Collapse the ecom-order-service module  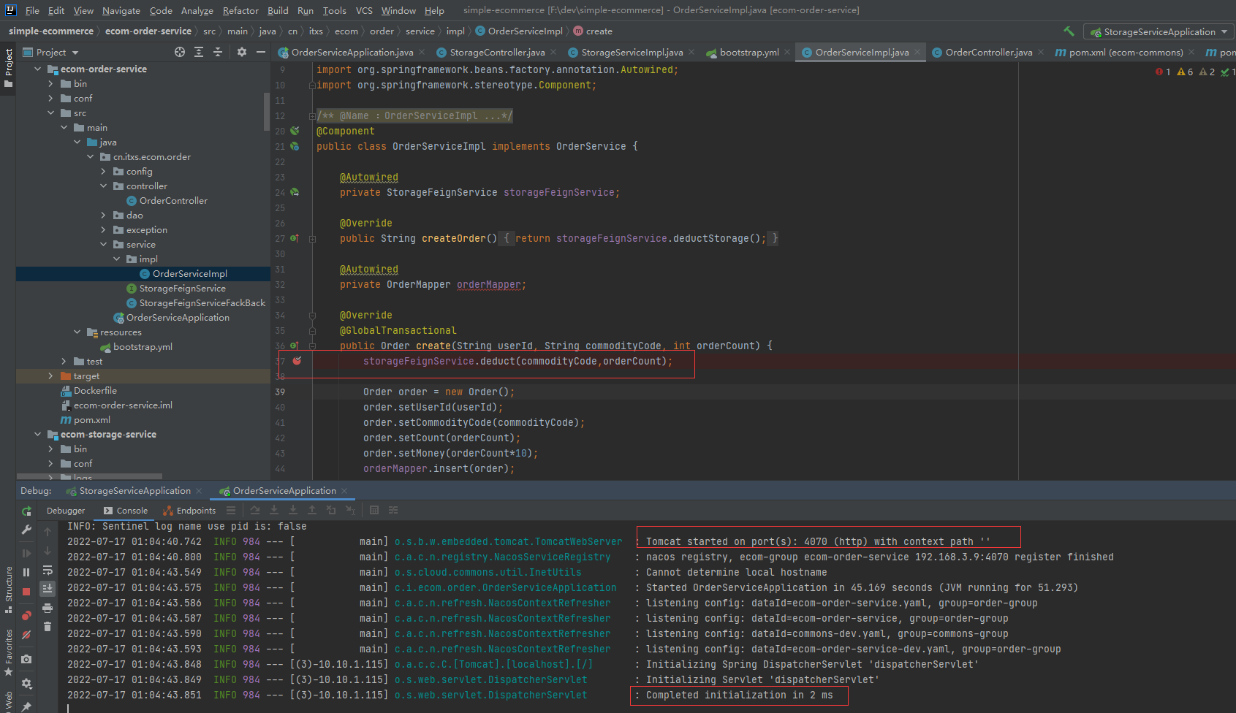pyautogui.click(x=38, y=69)
